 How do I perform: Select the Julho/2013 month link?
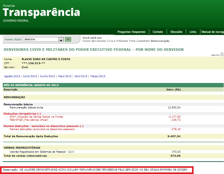tap(30, 76)
